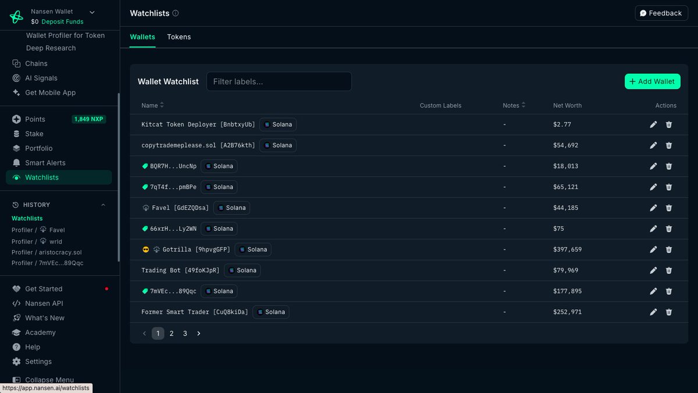Click the Stake sidebar icon
The height and width of the screenshot is (393, 698).
click(x=16, y=134)
